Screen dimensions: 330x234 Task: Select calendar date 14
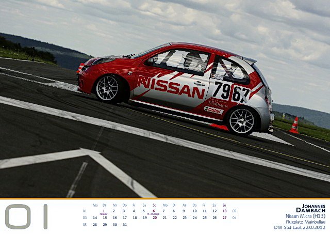[x=95, y=218]
